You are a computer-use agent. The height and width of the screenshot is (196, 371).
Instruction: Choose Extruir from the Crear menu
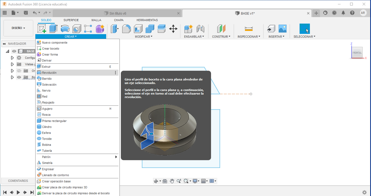(x=46, y=66)
